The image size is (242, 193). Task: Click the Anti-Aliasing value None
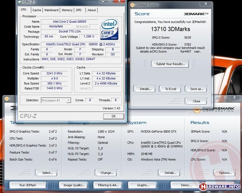pos(101,137)
